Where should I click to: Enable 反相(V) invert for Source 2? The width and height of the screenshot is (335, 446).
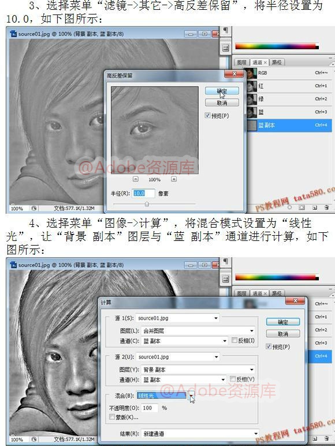tap(233, 379)
